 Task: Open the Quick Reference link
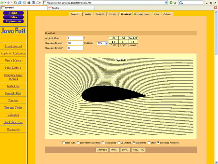[13, 122]
